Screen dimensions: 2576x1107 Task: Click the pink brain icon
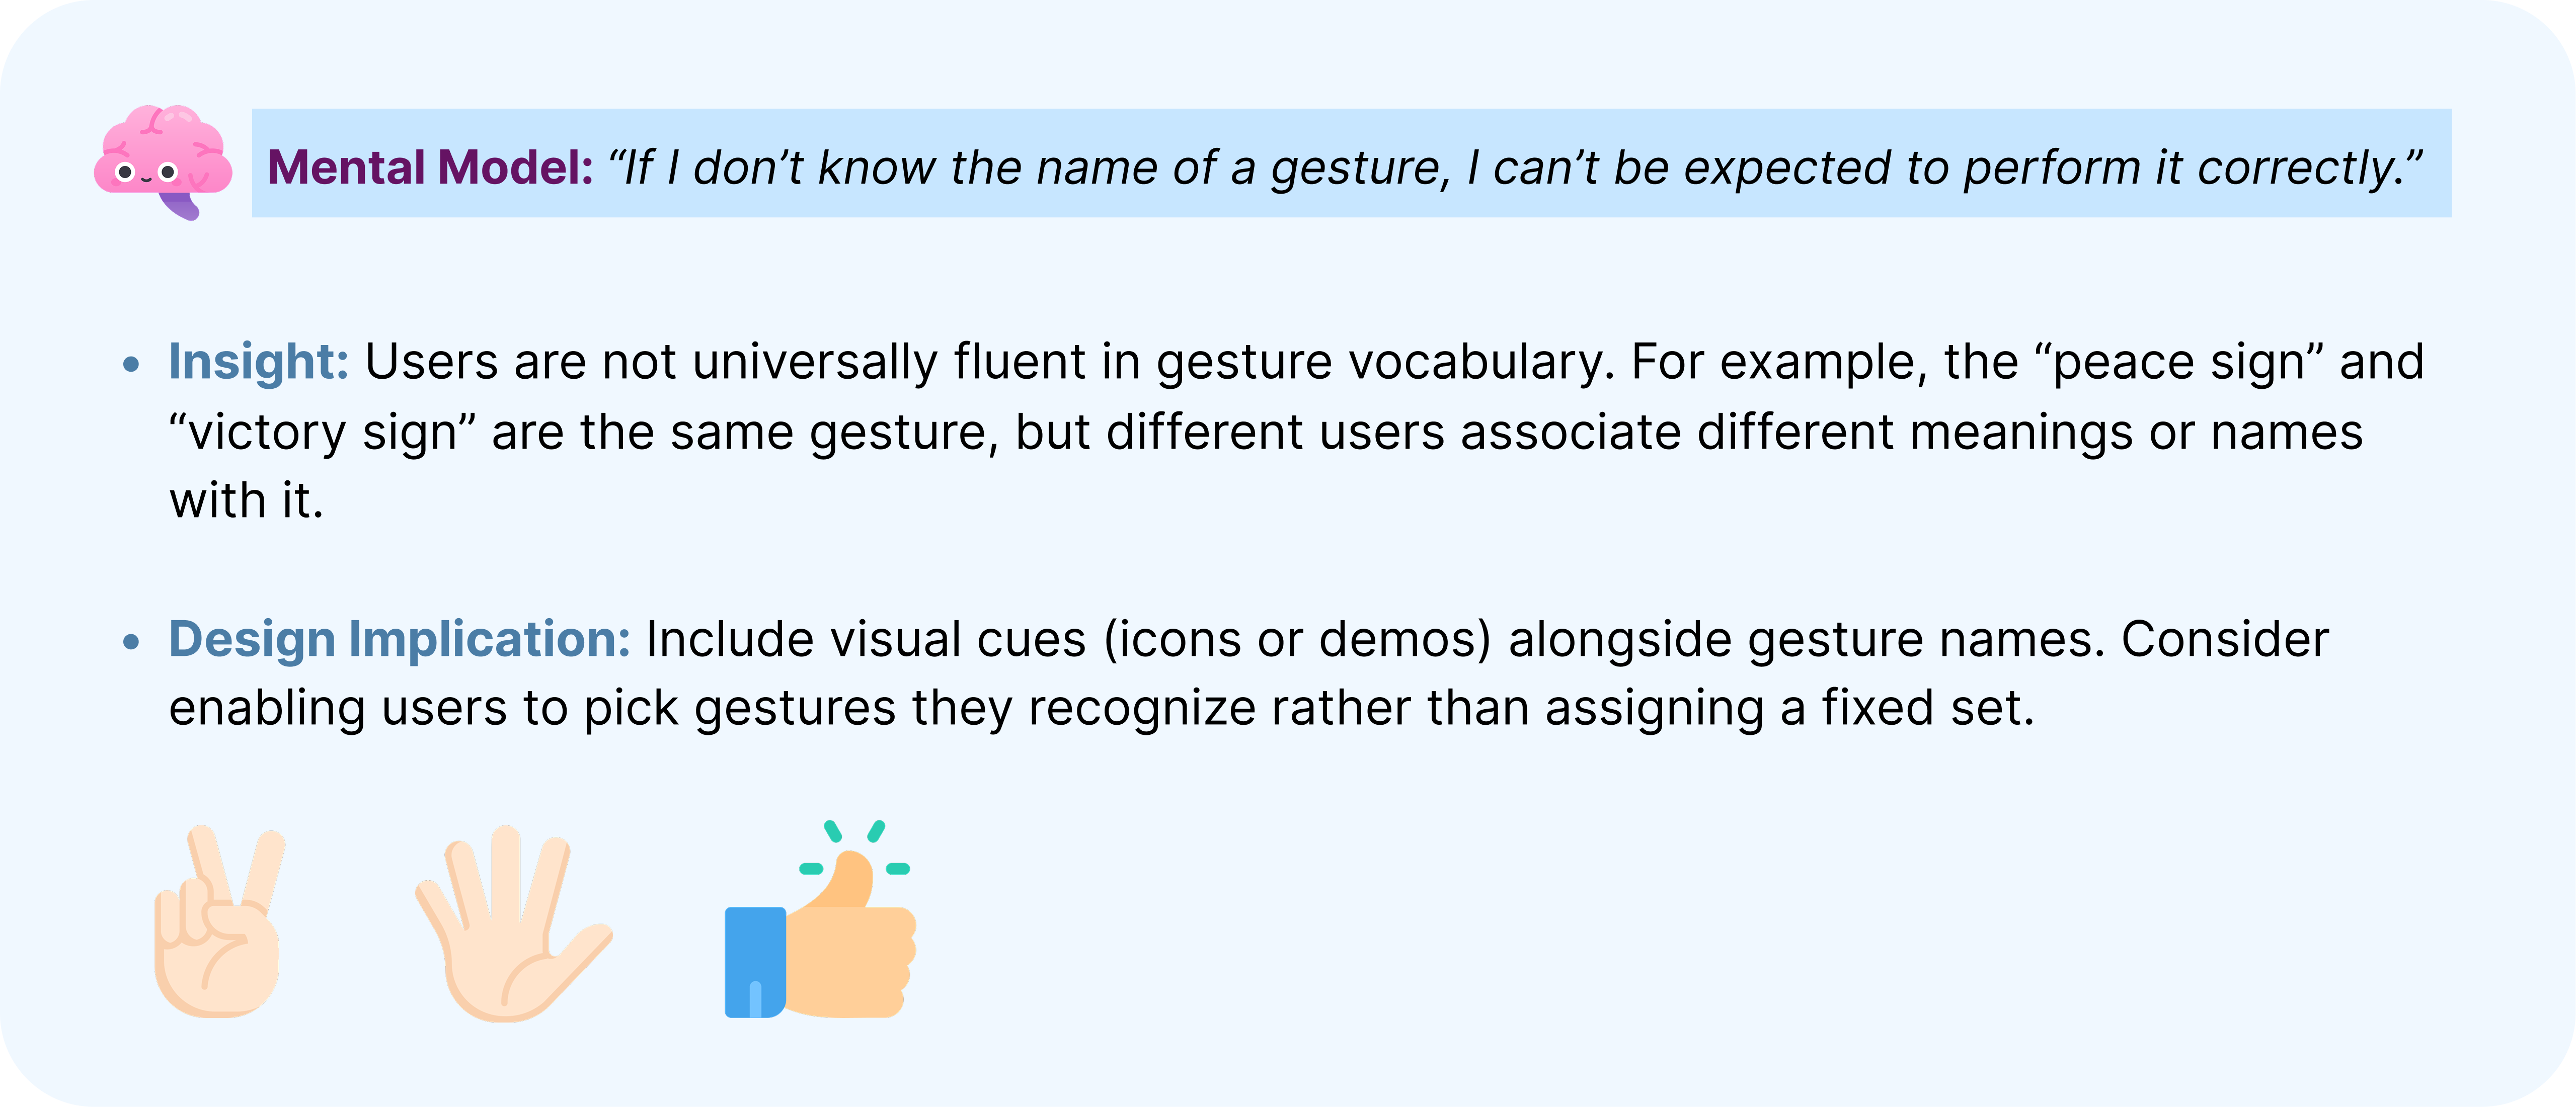pos(163,160)
